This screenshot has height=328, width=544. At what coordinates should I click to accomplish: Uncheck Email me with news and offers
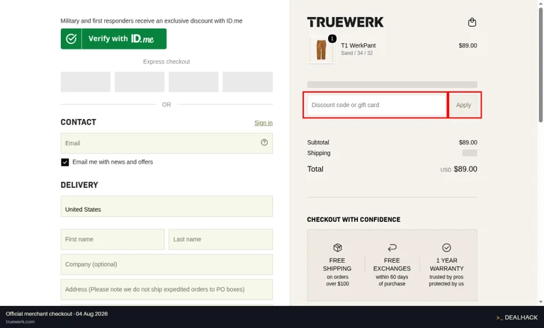point(65,162)
